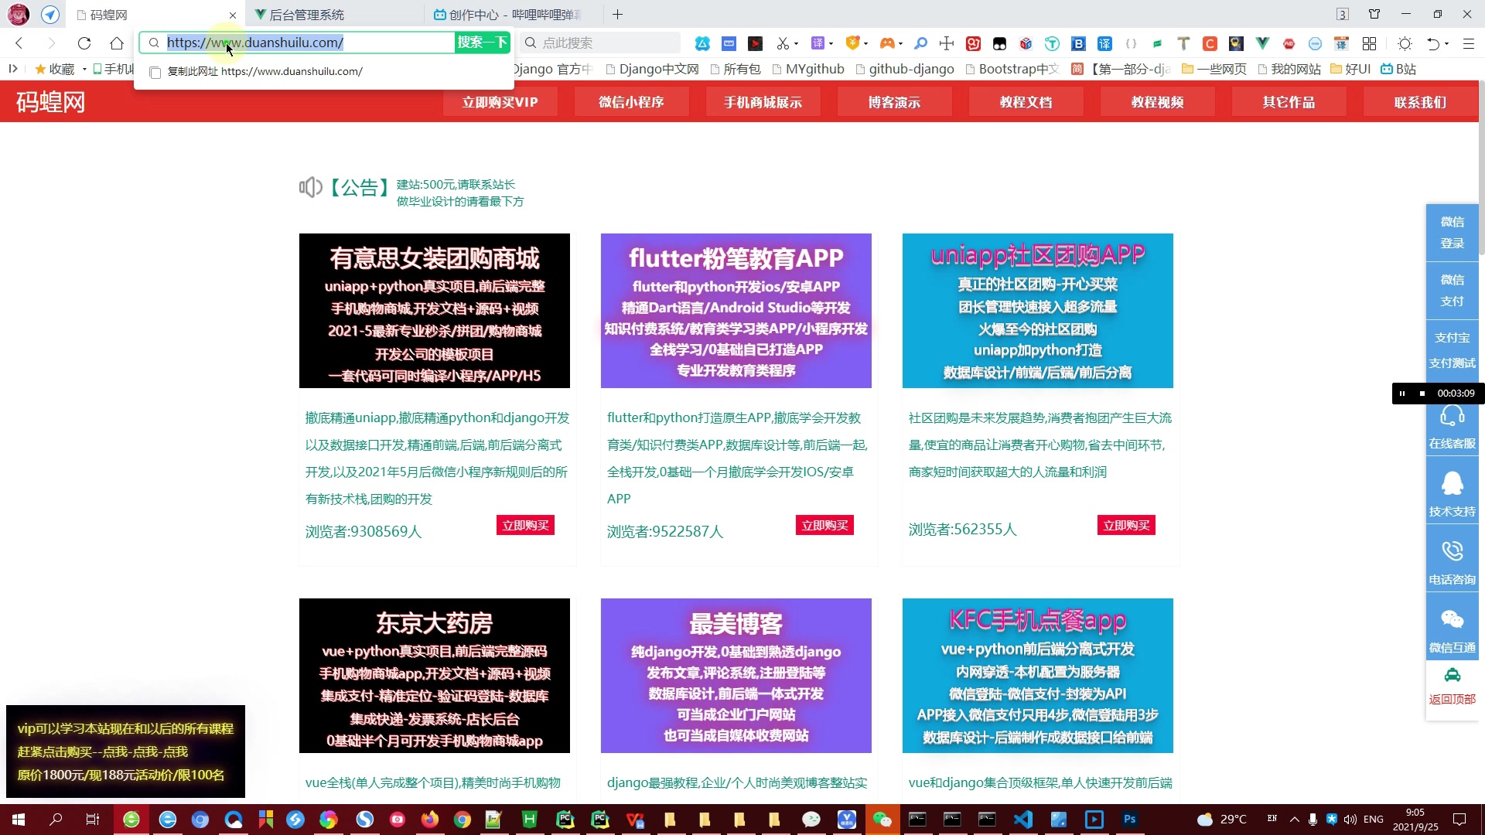
Task: Expand the translate extension dropdown arrow
Action: [831, 44]
